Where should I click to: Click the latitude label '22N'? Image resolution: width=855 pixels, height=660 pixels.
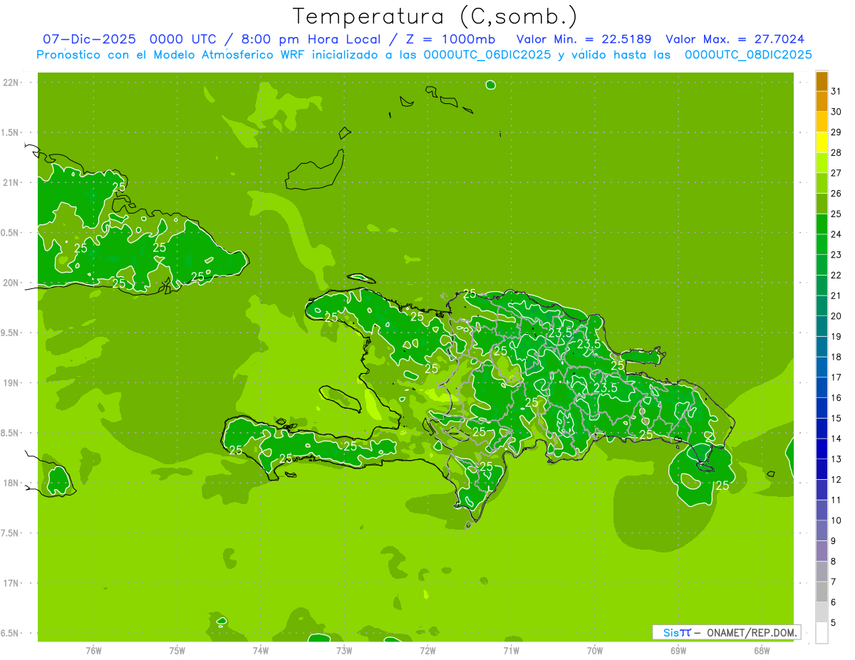[x=11, y=83]
